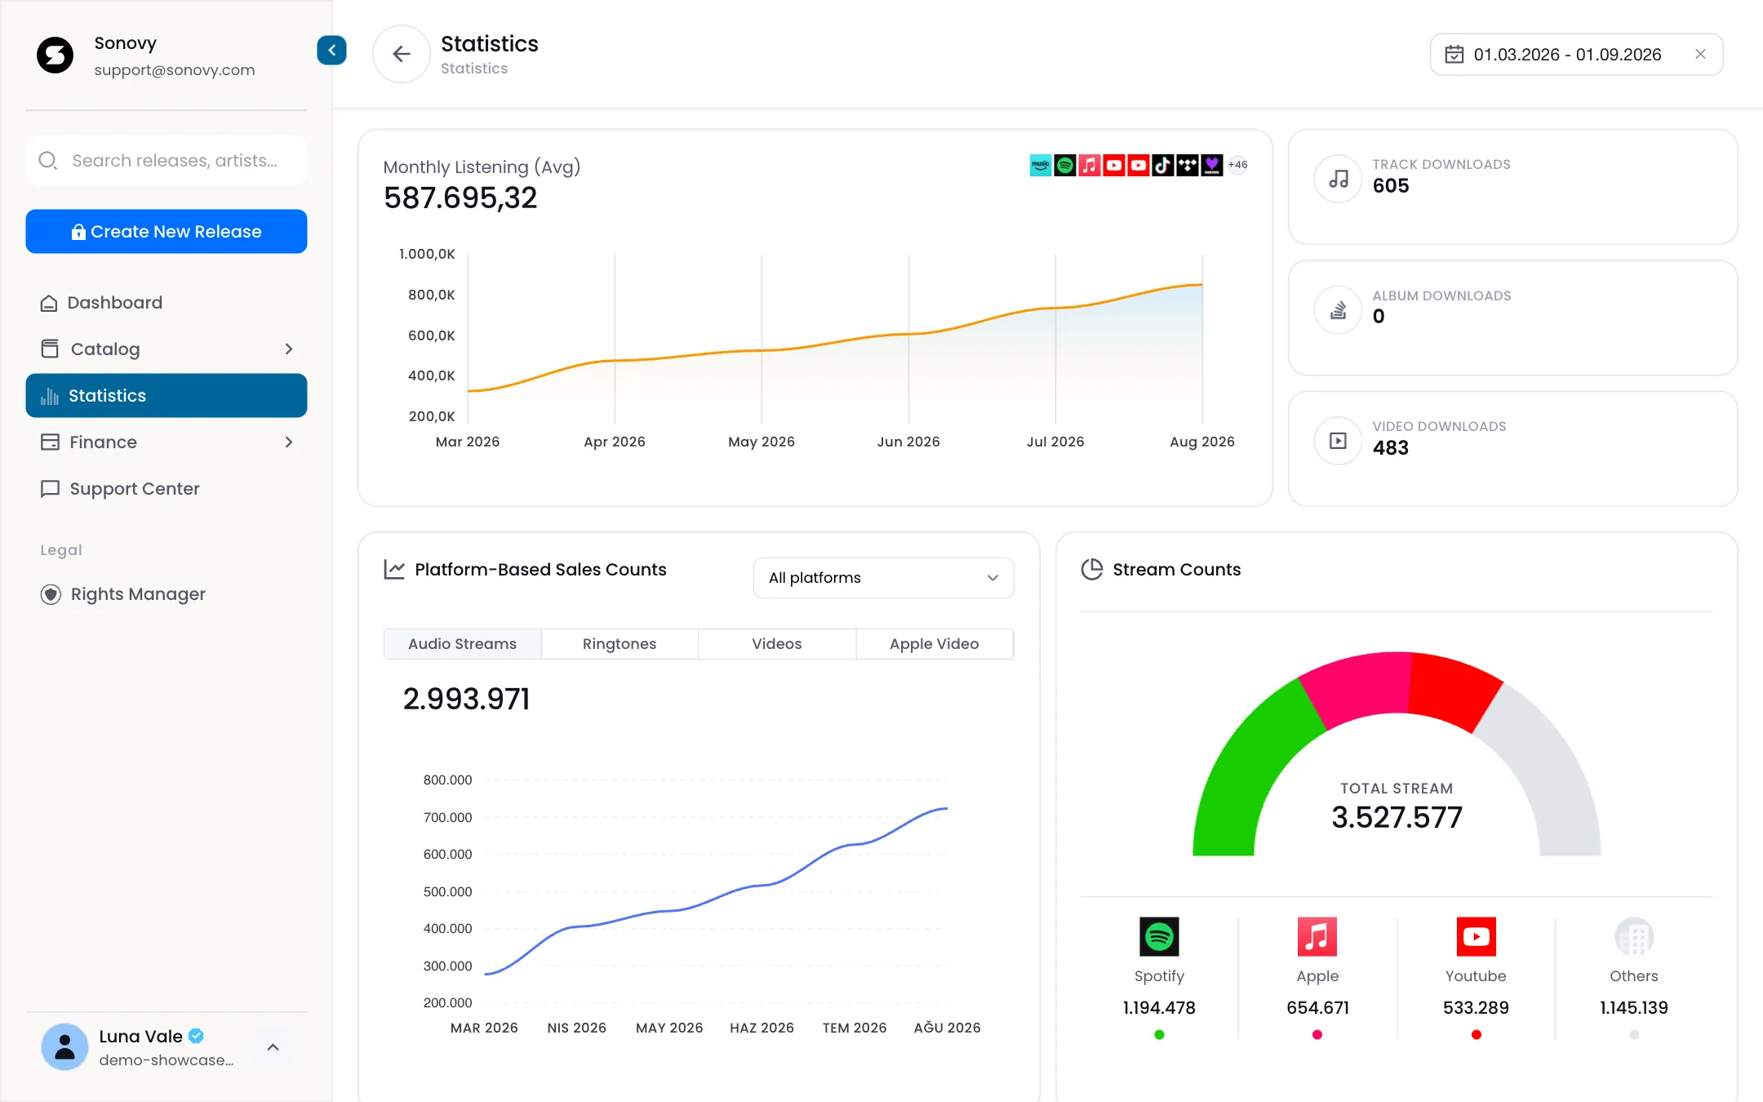The image size is (1763, 1102).
Task: Show the +46 more platforms badge
Action: 1238,165
